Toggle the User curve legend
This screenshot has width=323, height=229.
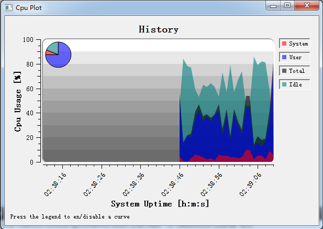click(295, 57)
